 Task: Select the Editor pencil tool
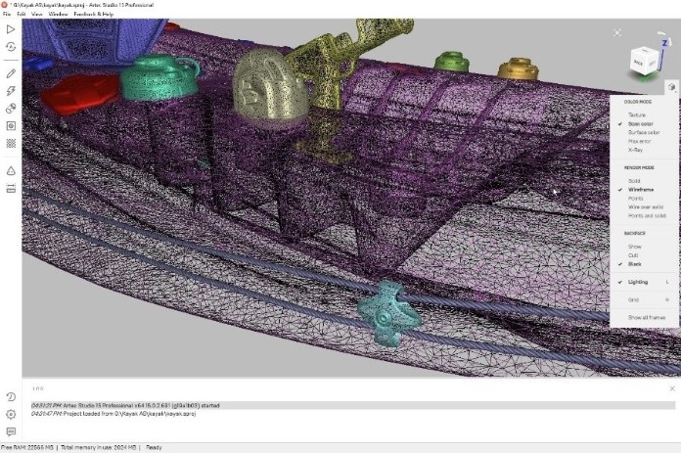click(10, 73)
